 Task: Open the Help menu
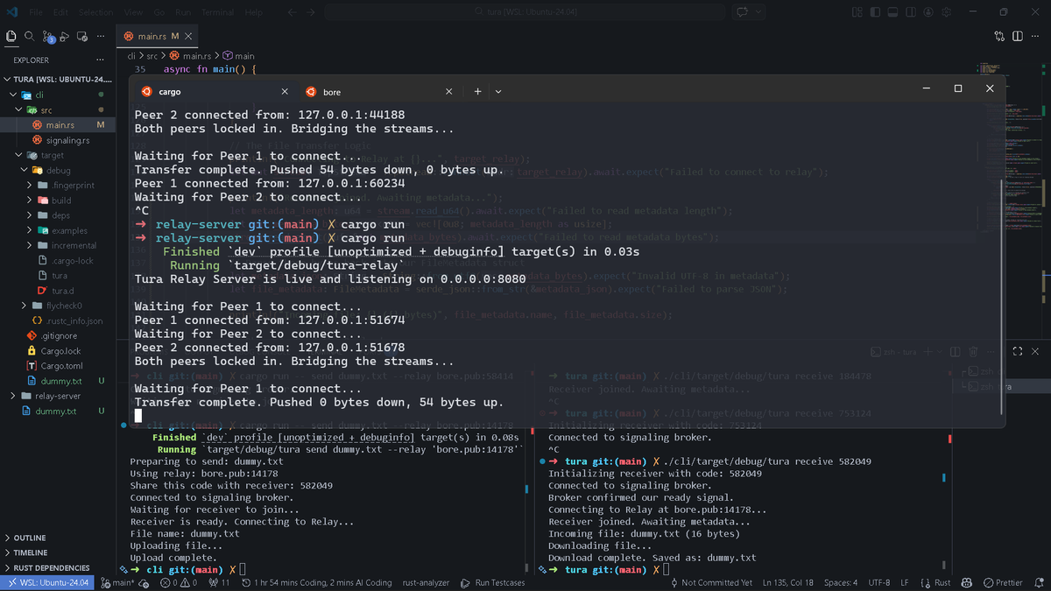[254, 12]
